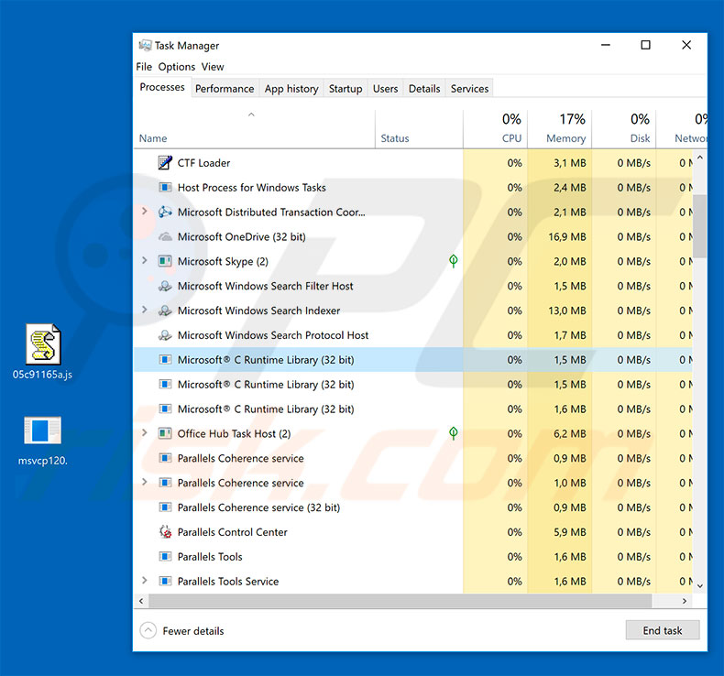
Task: Click the Windows Search Filter Host icon
Action: pyautogui.click(x=165, y=286)
